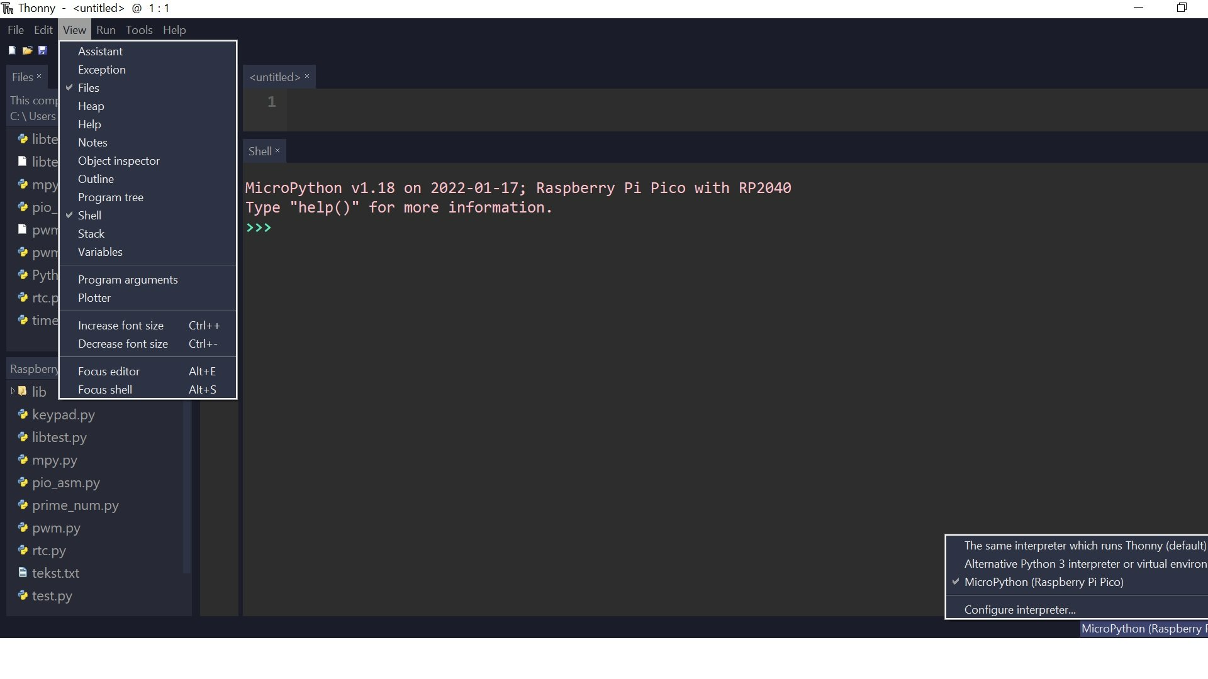Viewport: 1208px width, 679px height.
Task: Enable the Stack view
Action: pos(148,234)
